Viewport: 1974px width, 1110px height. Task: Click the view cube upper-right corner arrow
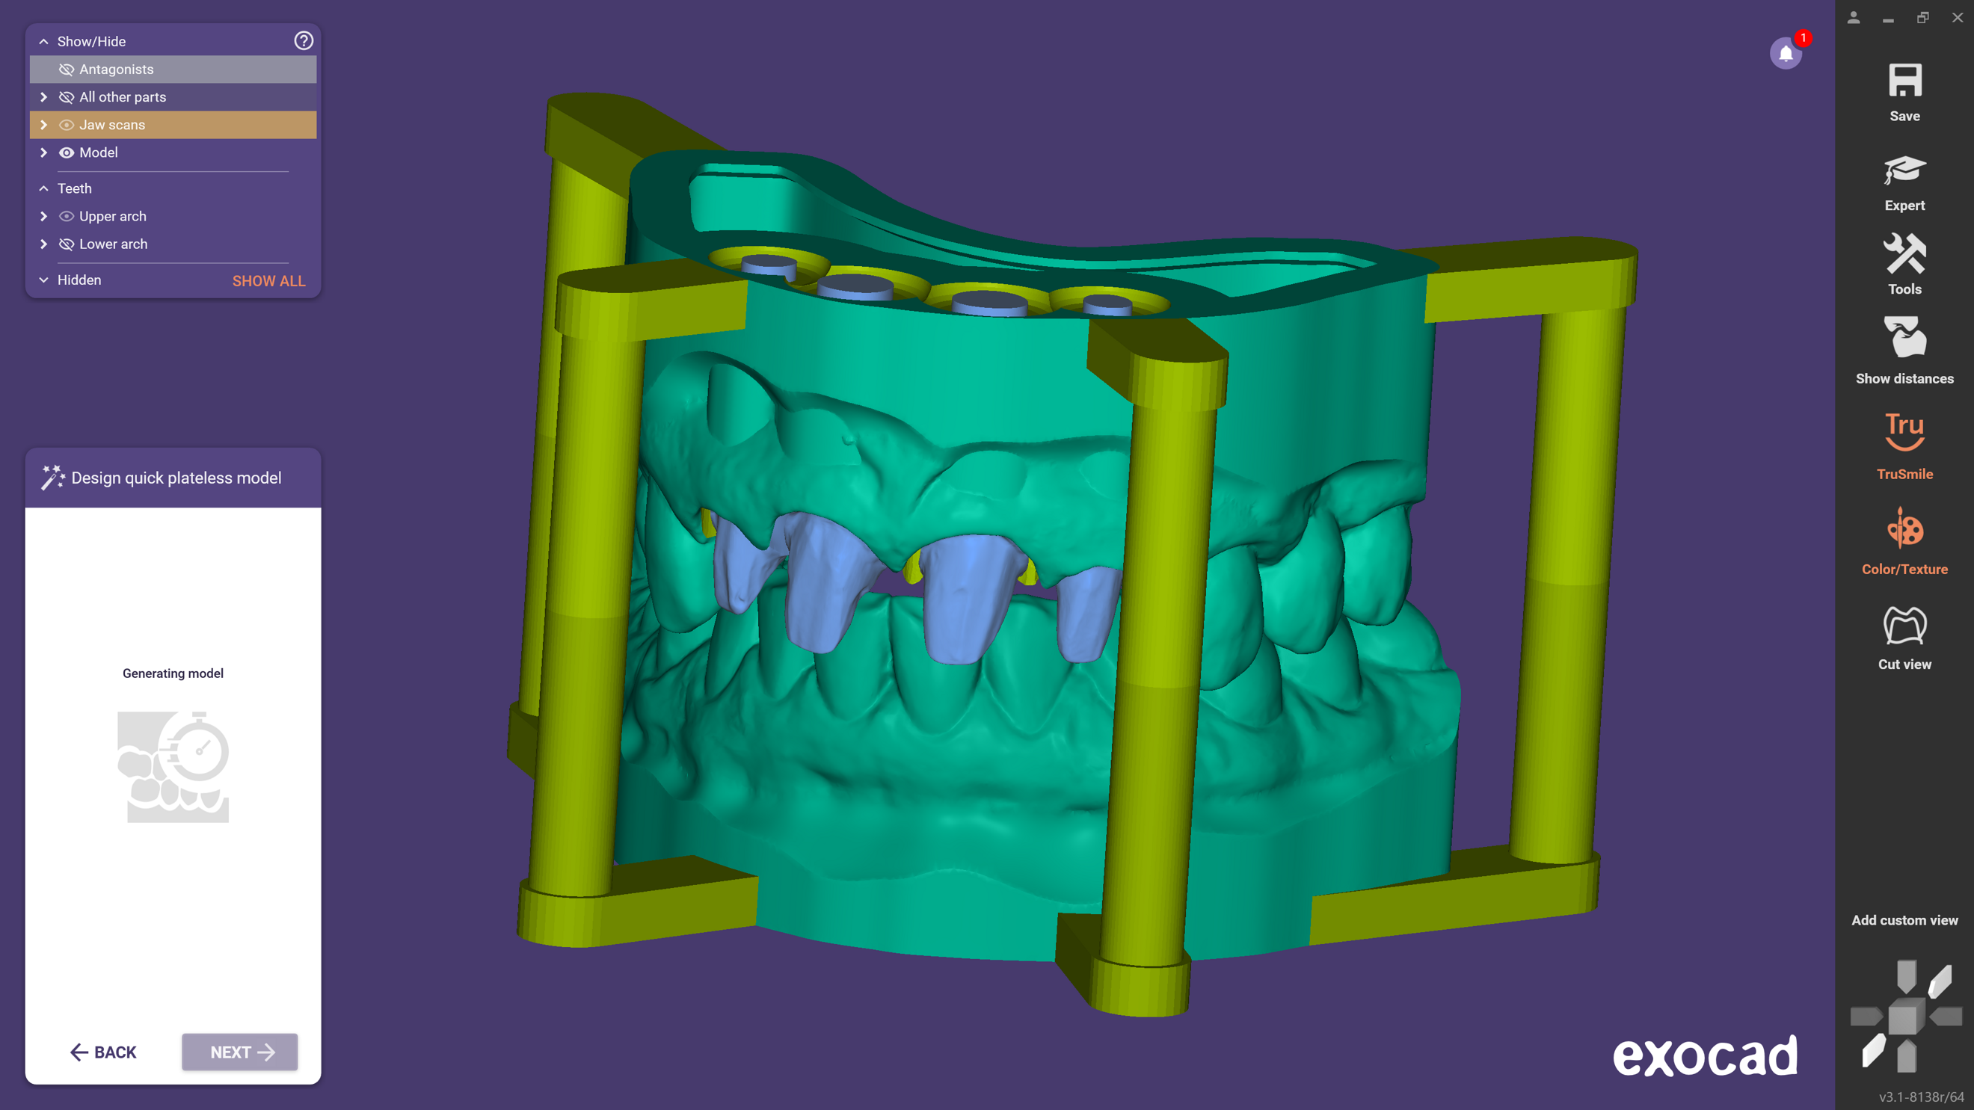tap(1940, 981)
